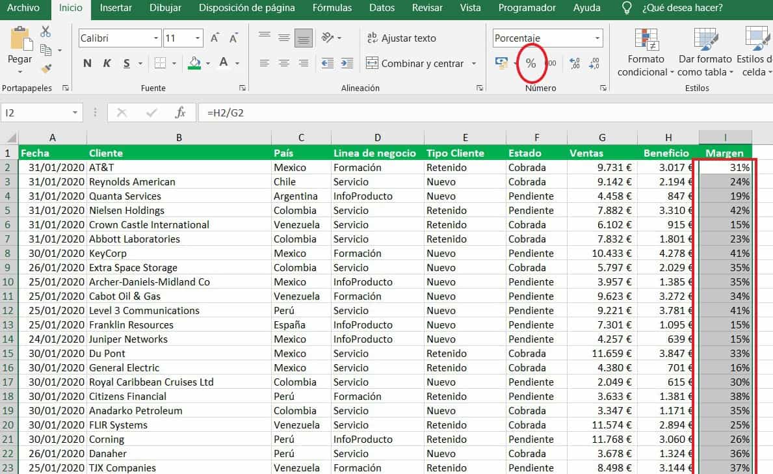773x474 pixels.
Task: Open Combinar y centrar dropdown arrow
Action: [474, 63]
